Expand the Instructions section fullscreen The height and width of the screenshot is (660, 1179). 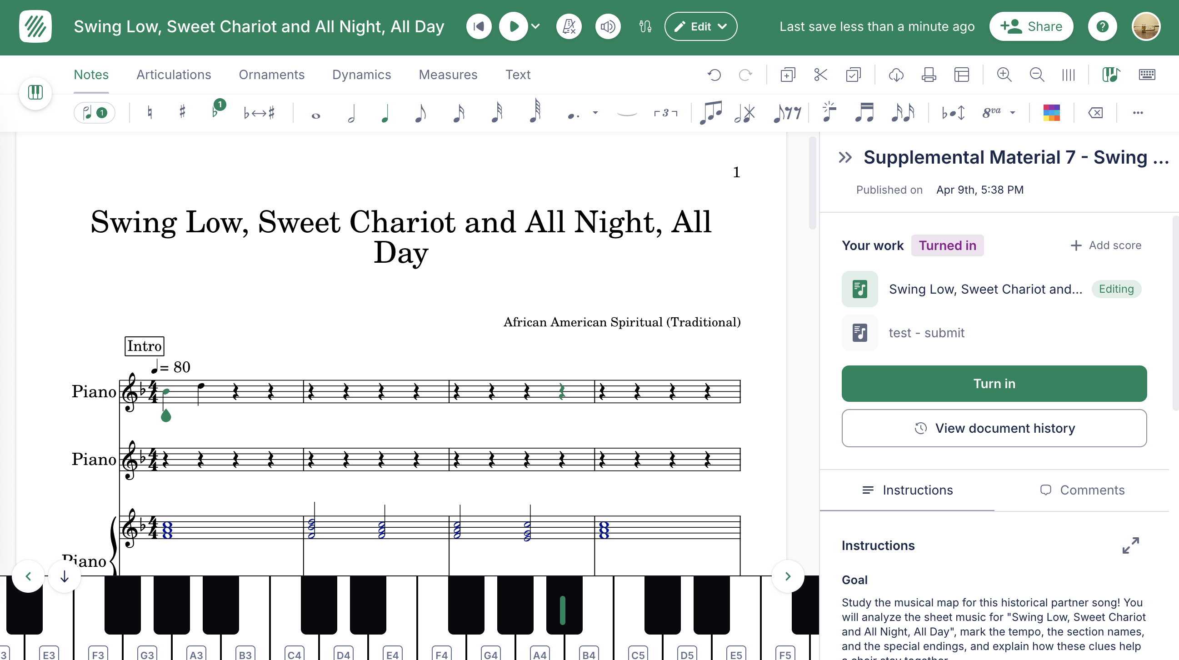(1130, 545)
